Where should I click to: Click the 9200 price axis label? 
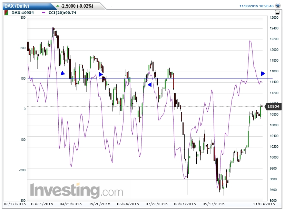tap(274, 200)
